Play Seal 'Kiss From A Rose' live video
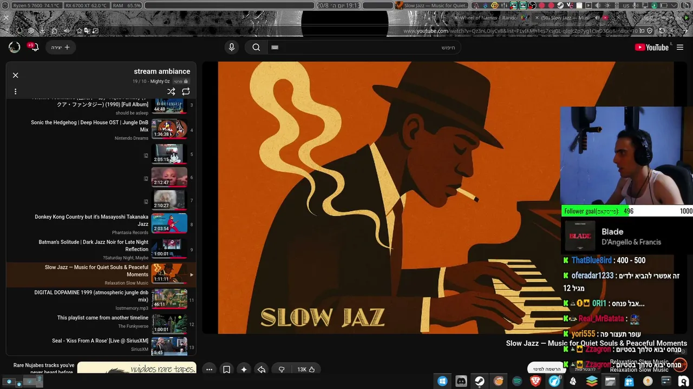 [100, 346]
